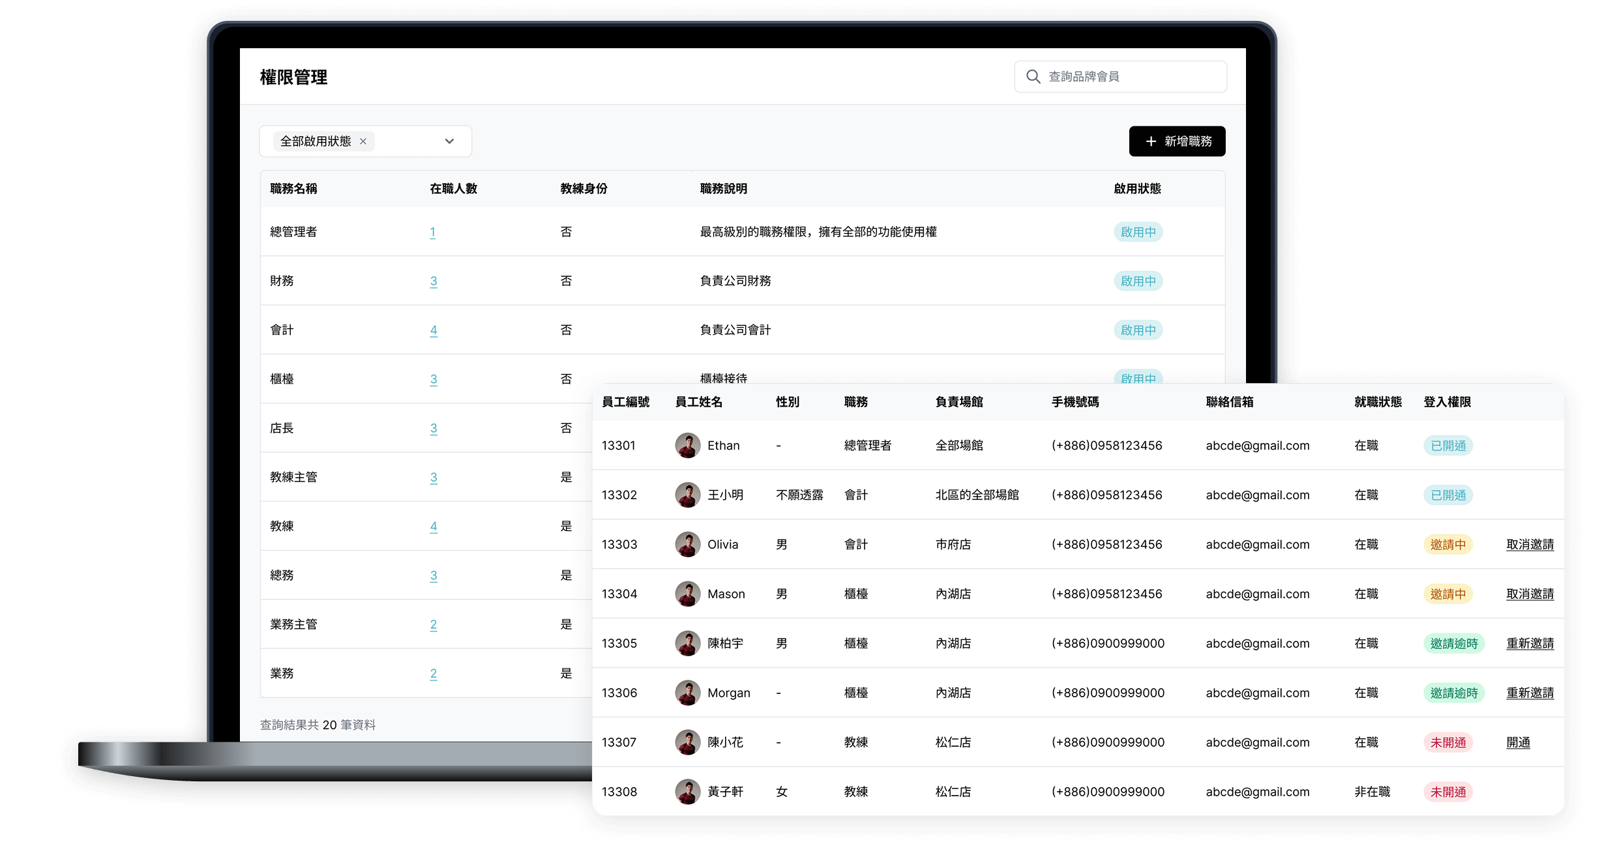Expand headcount details for 總管理者

[433, 232]
